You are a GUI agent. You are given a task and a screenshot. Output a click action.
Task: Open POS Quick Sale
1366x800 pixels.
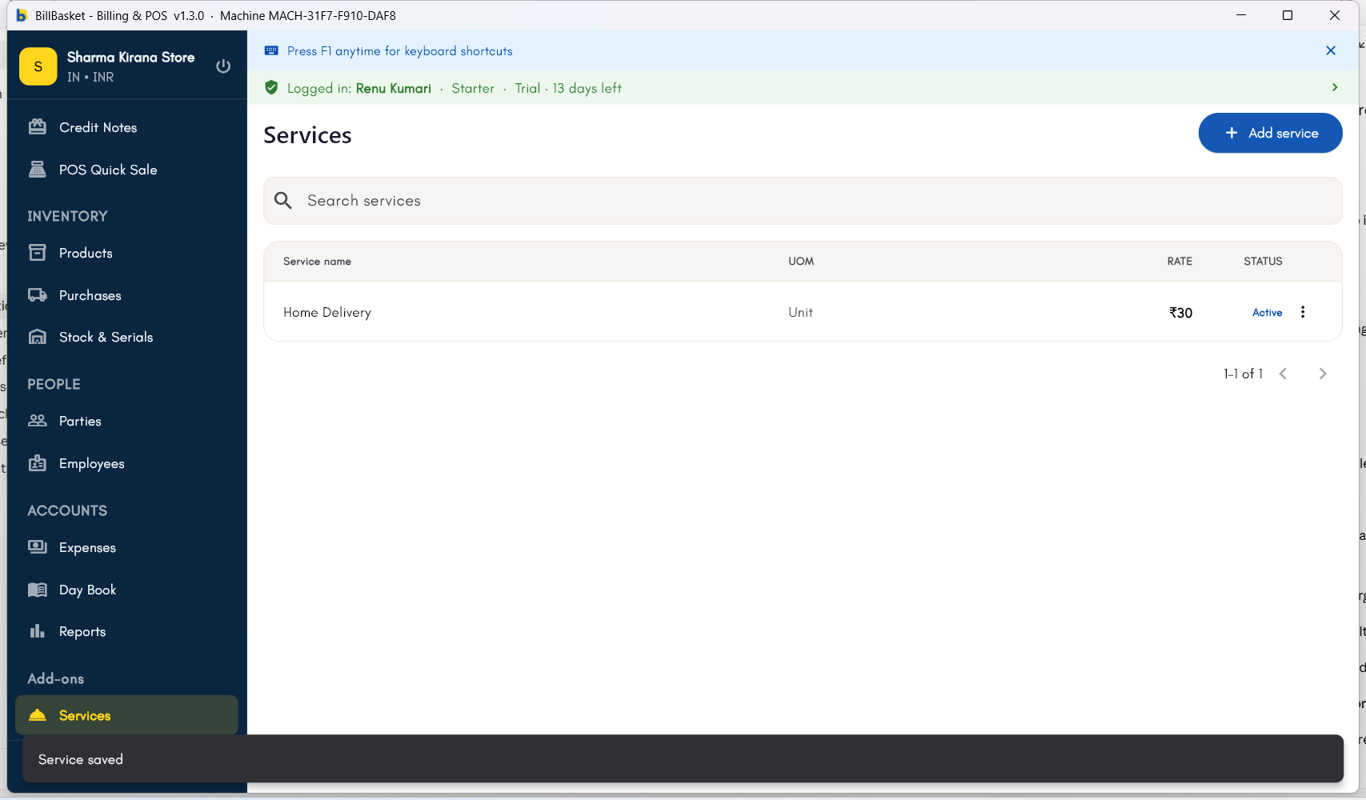pyautogui.click(x=126, y=170)
